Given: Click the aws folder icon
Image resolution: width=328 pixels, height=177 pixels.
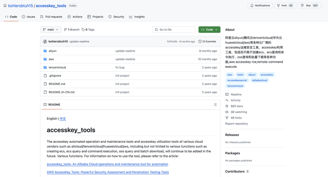Looking at the screenshot, I should point(45,59).
